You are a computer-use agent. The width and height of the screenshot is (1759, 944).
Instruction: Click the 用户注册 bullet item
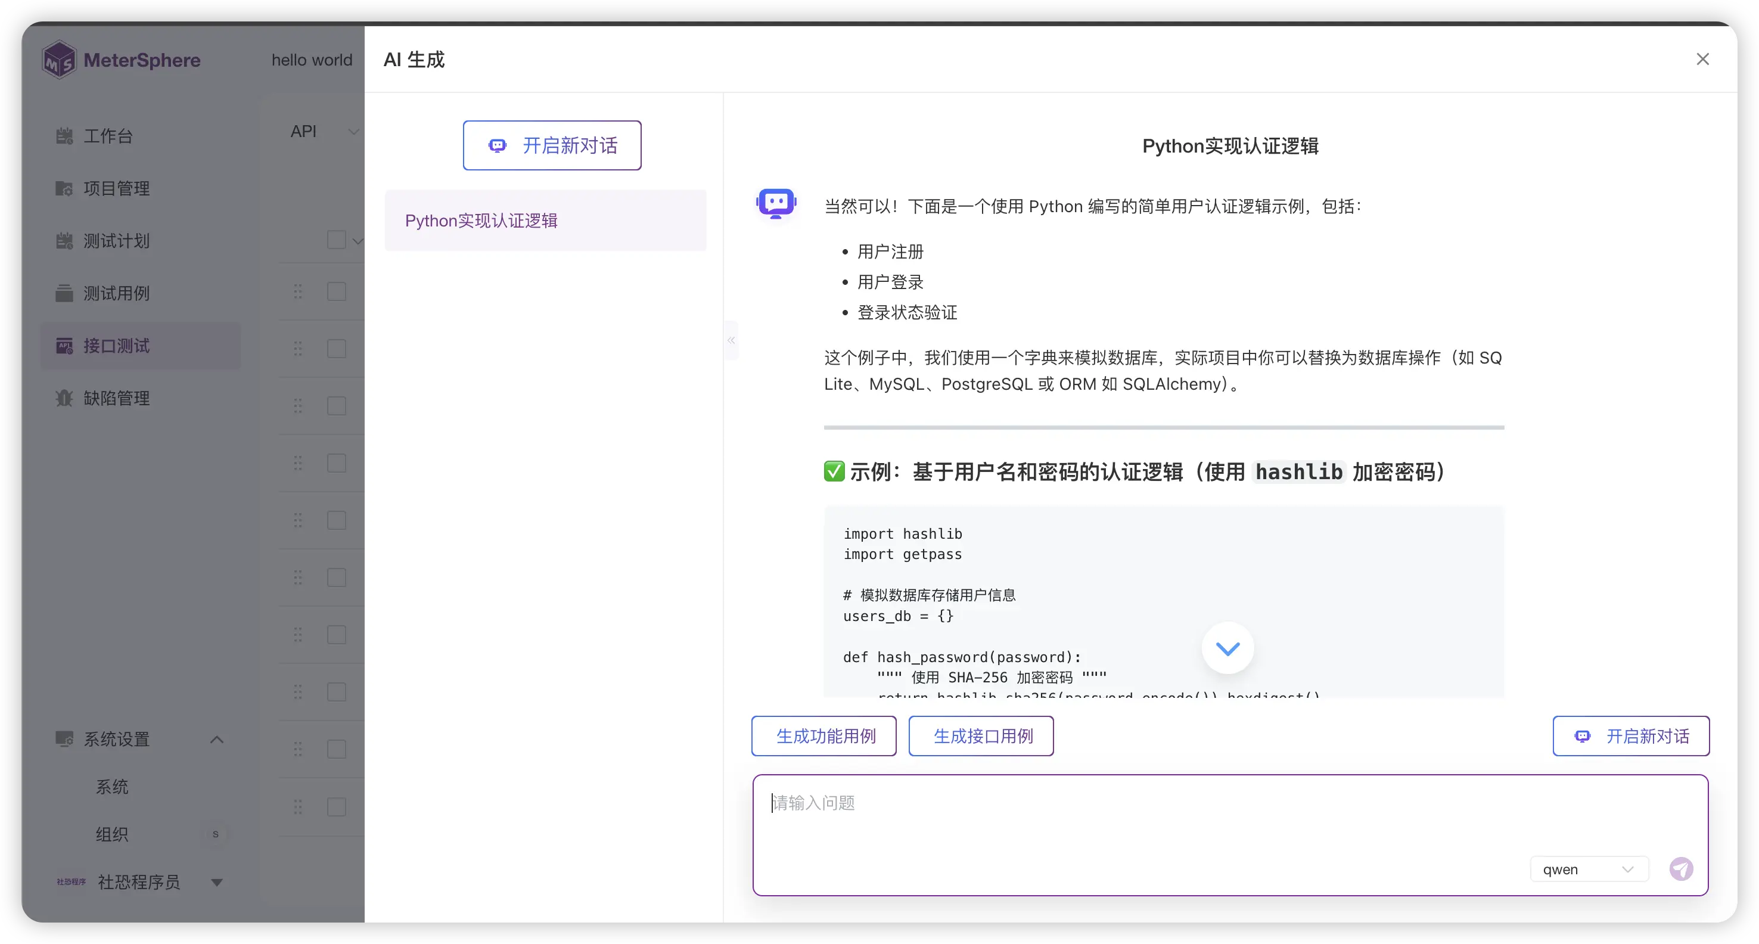click(890, 252)
